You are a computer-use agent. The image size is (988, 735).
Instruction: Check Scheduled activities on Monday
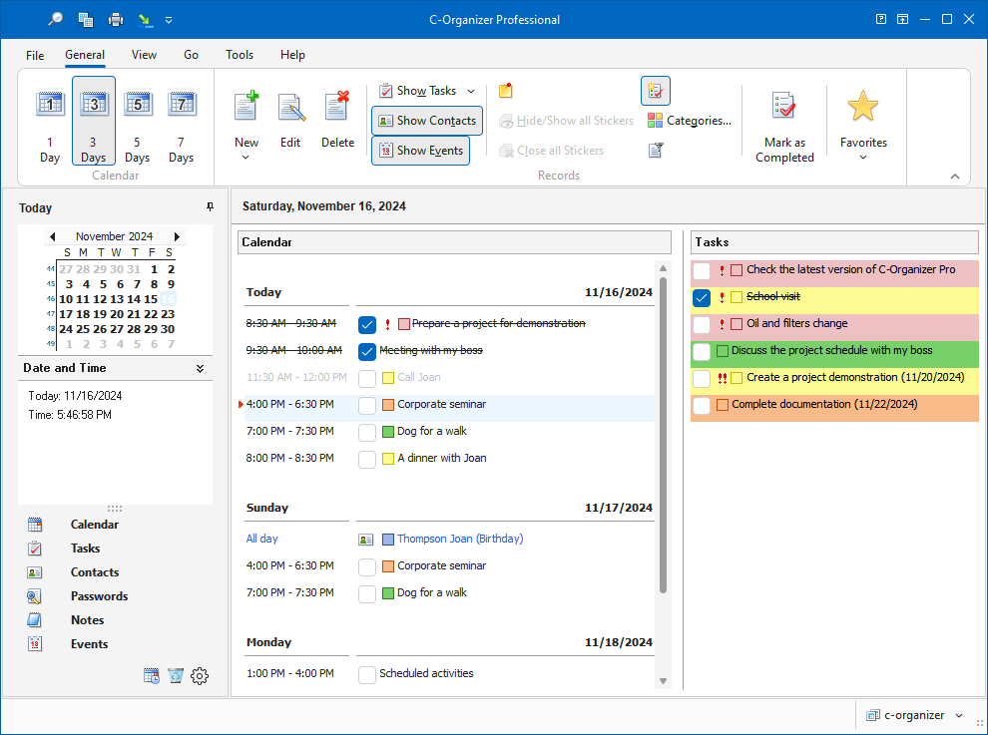click(366, 674)
